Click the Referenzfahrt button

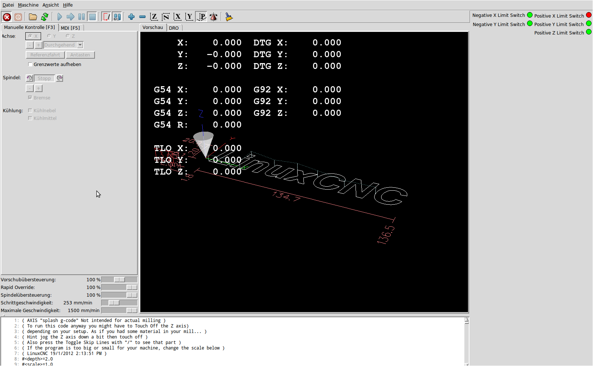[x=45, y=55]
